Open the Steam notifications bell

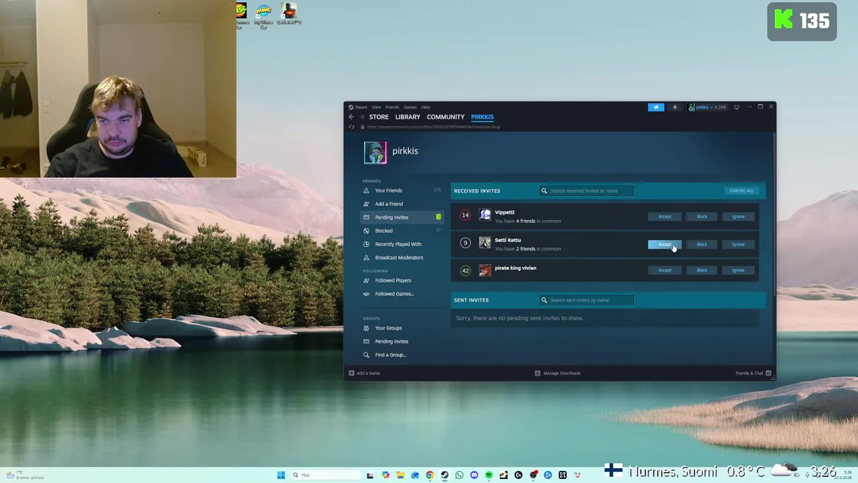[x=674, y=107]
